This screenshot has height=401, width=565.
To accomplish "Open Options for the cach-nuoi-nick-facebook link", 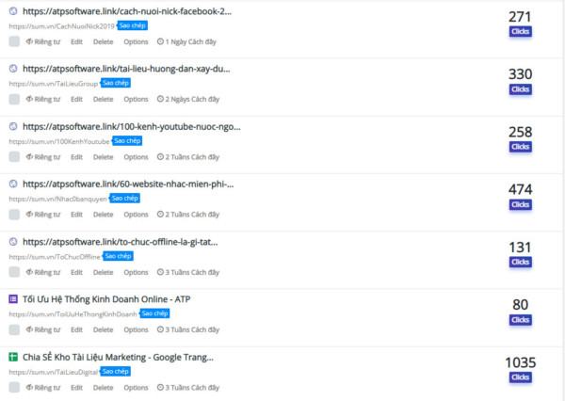I will [x=136, y=41].
